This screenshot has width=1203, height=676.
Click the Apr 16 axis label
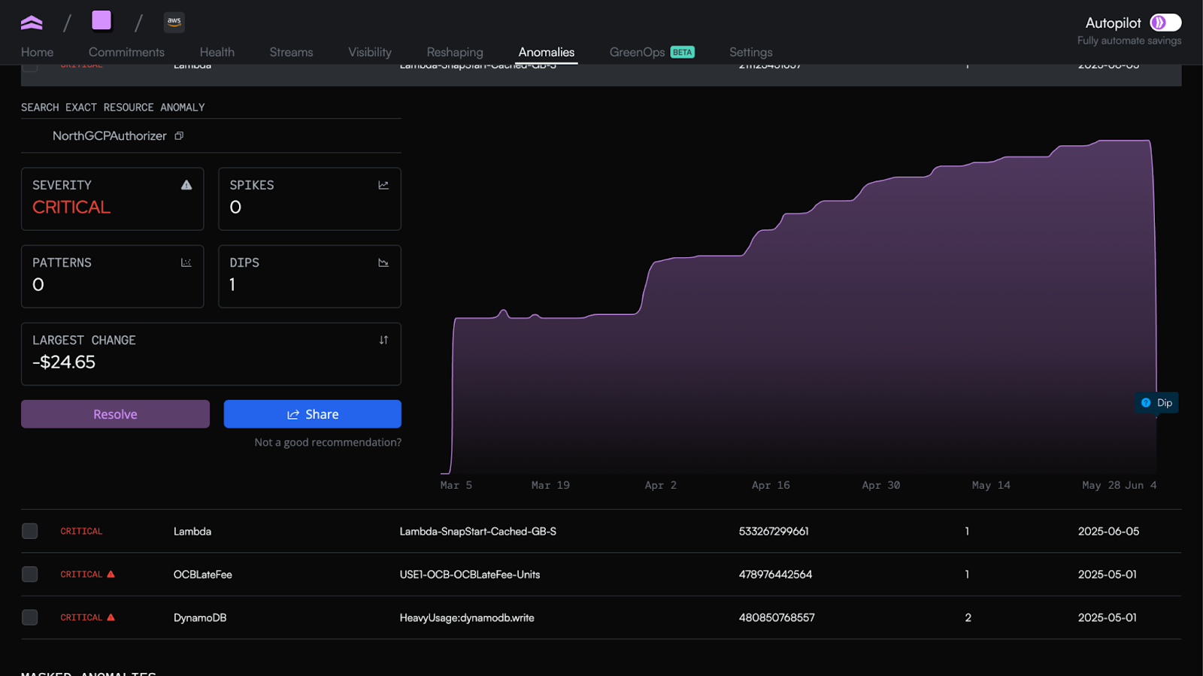tap(771, 485)
